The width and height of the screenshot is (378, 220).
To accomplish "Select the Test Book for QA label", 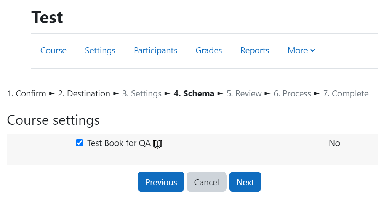I will (119, 143).
